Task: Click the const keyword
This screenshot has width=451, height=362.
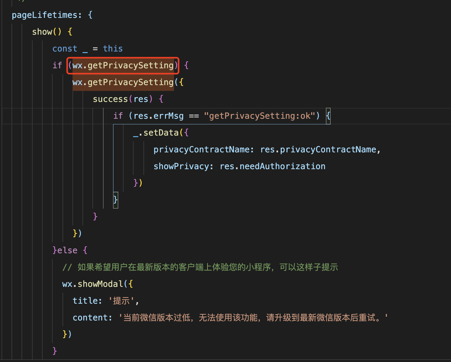Action: [x=65, y=49]
